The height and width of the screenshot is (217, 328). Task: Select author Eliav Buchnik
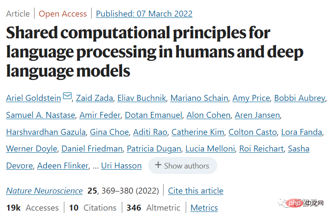coord(141,98)
